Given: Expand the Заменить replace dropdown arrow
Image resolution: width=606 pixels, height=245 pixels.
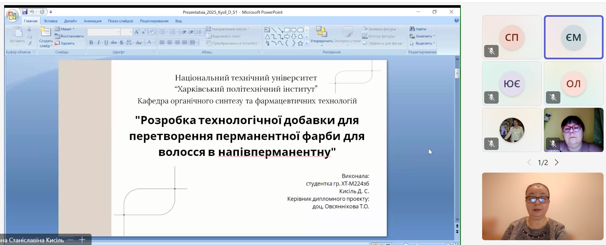Looking at the screenshot, I should (434, 36).
